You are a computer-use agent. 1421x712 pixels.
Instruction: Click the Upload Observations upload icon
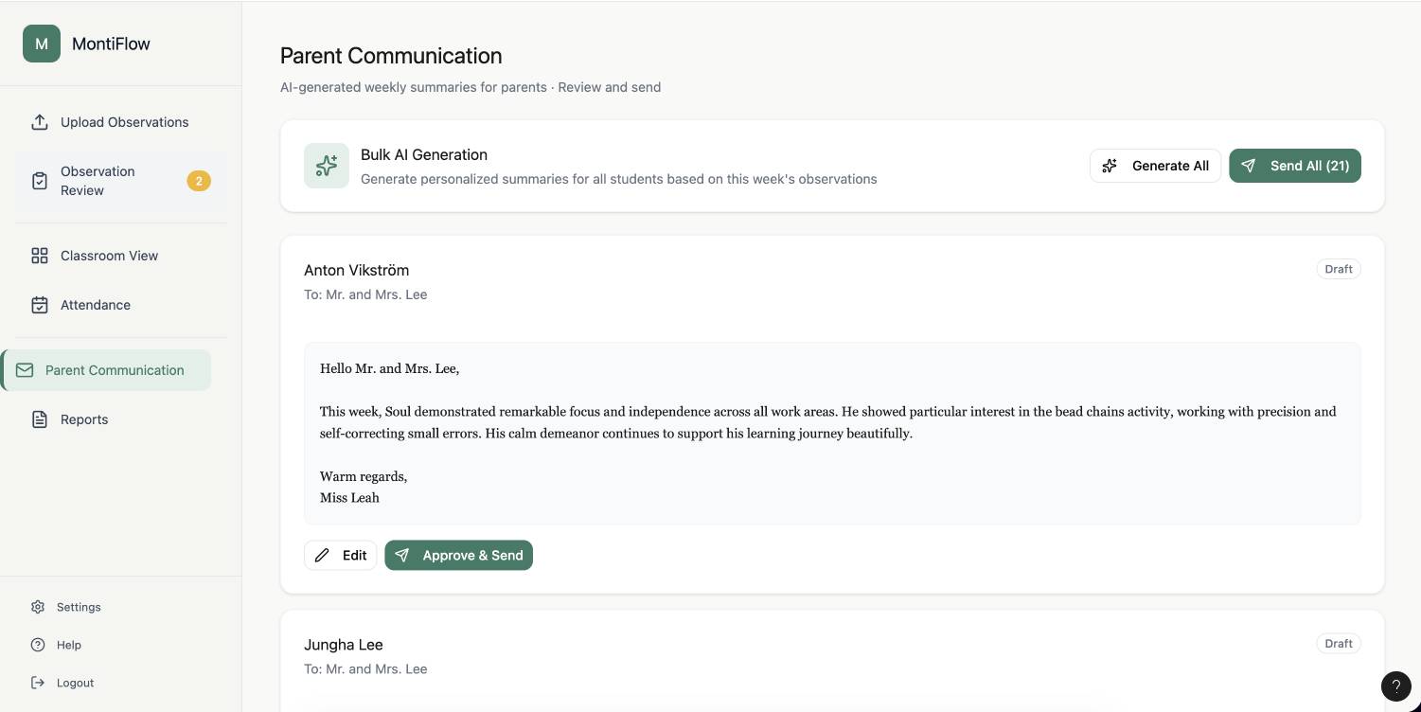pyautogui.click(x=39, y=121)
